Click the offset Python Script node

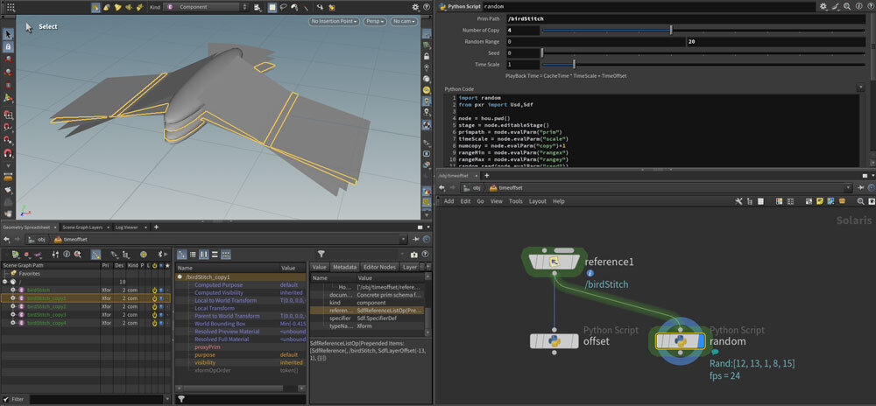tap(555, 341)
